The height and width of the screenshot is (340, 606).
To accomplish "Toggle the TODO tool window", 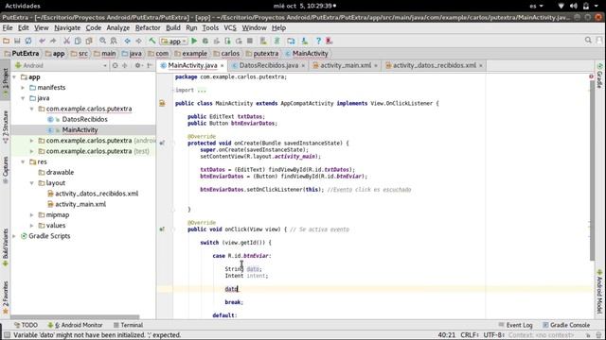I will pos(26,325).
